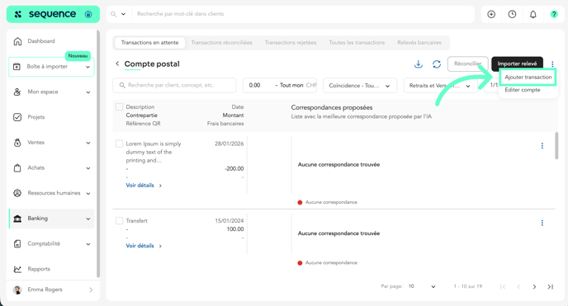Focus the top keyword search field
568x306 pixels.
[302, 14]
